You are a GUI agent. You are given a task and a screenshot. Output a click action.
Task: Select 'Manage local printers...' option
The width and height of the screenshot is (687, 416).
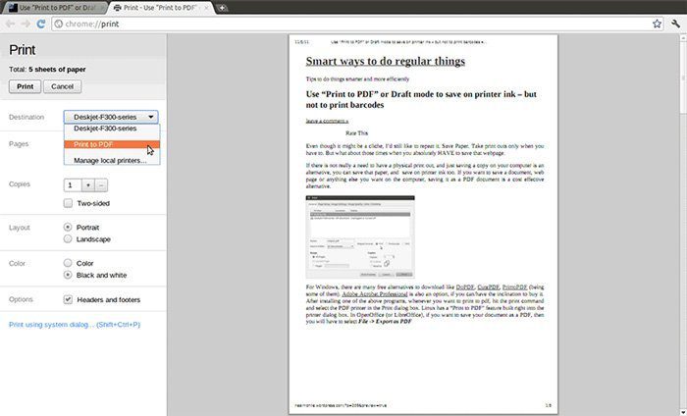tap(112, 161)
